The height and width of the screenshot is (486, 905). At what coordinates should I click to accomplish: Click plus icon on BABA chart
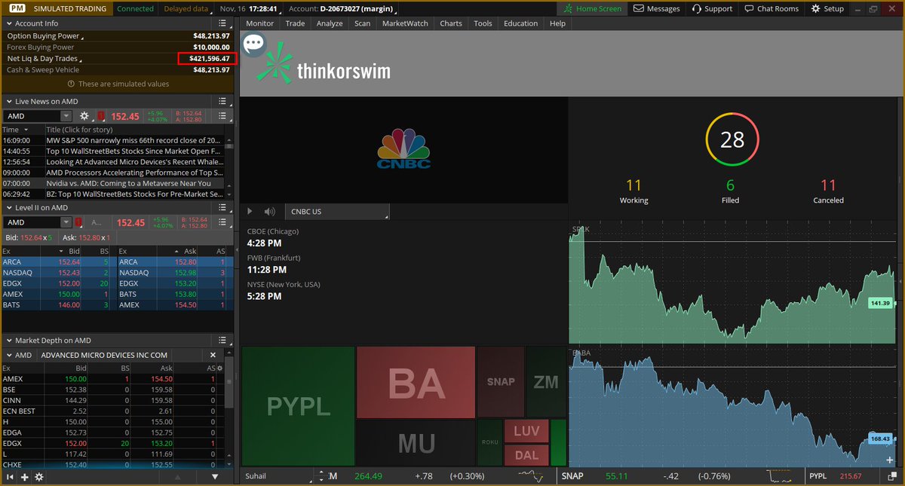pos(891,460)
